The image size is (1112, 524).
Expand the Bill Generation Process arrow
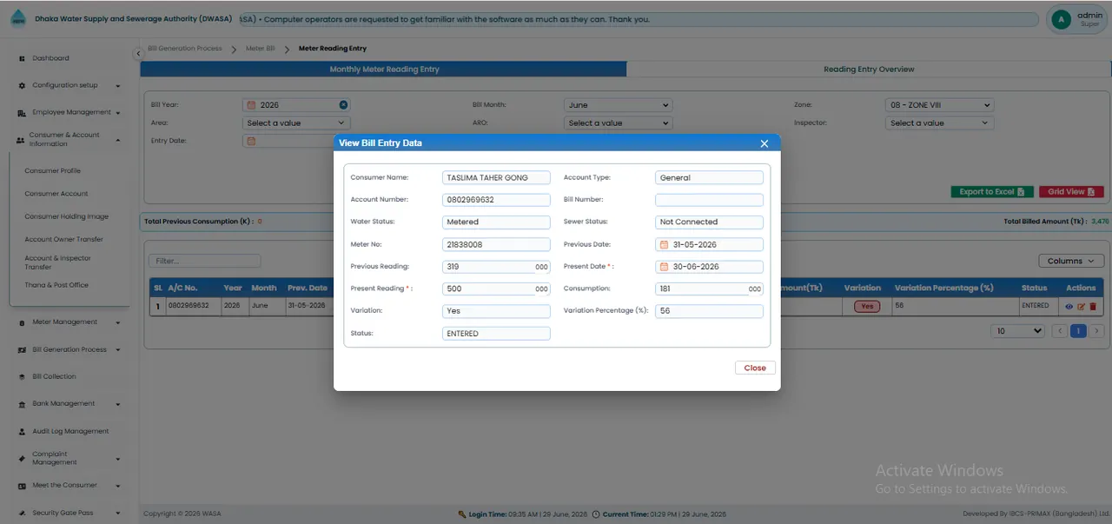point(118,350)
